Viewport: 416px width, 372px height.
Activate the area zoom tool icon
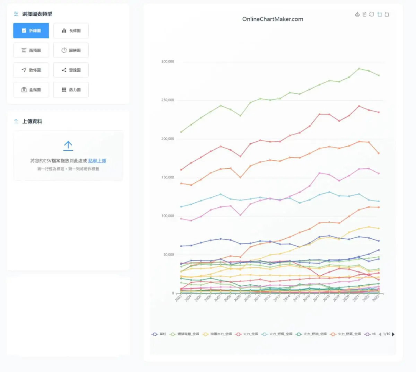tap(380, 14)
